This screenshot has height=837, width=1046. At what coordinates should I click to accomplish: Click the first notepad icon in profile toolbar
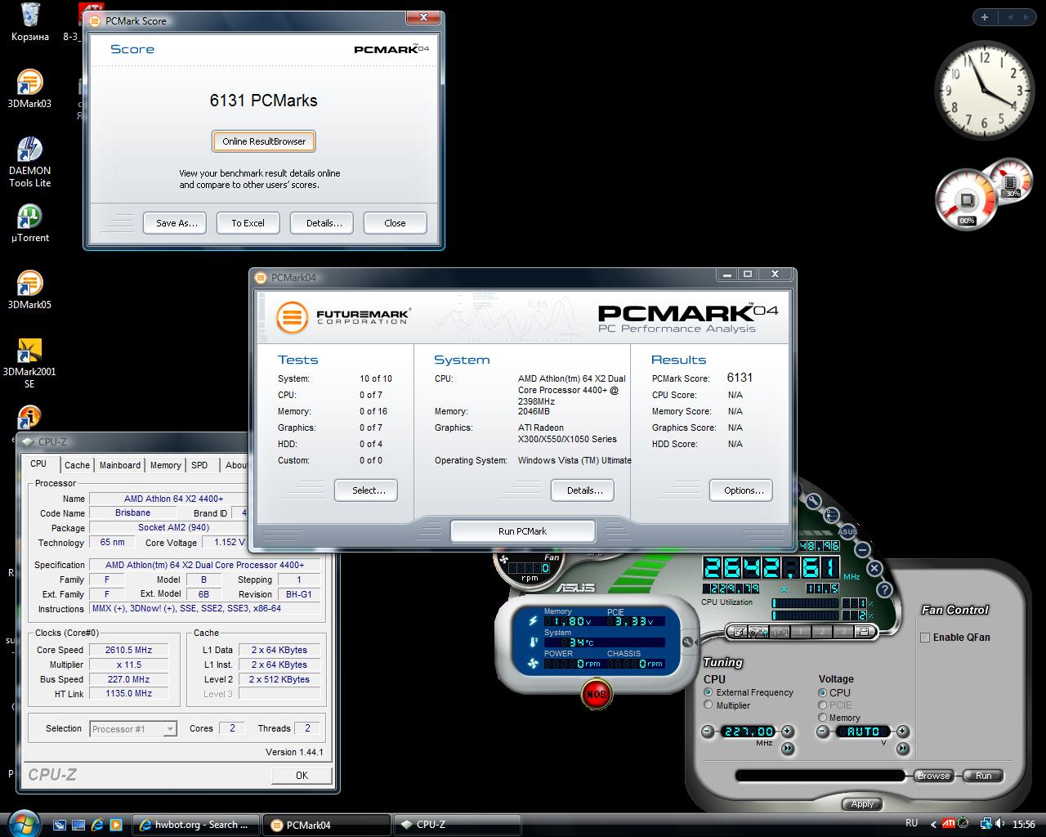739,632
